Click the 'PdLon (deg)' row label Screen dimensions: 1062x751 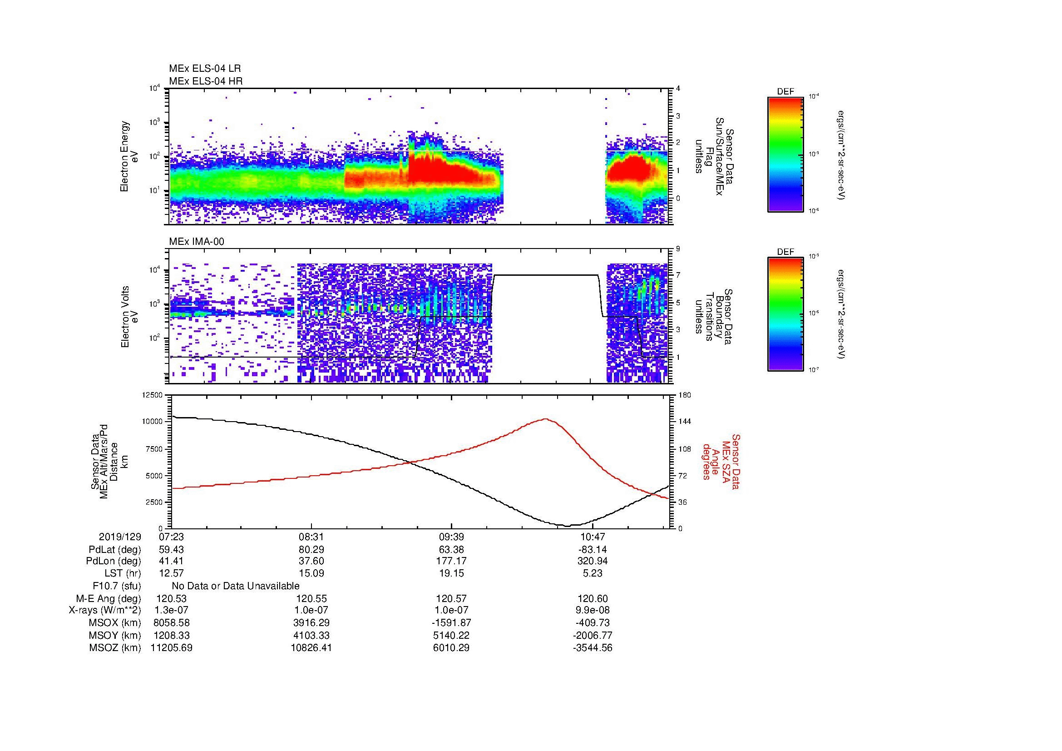pos(114,561)
